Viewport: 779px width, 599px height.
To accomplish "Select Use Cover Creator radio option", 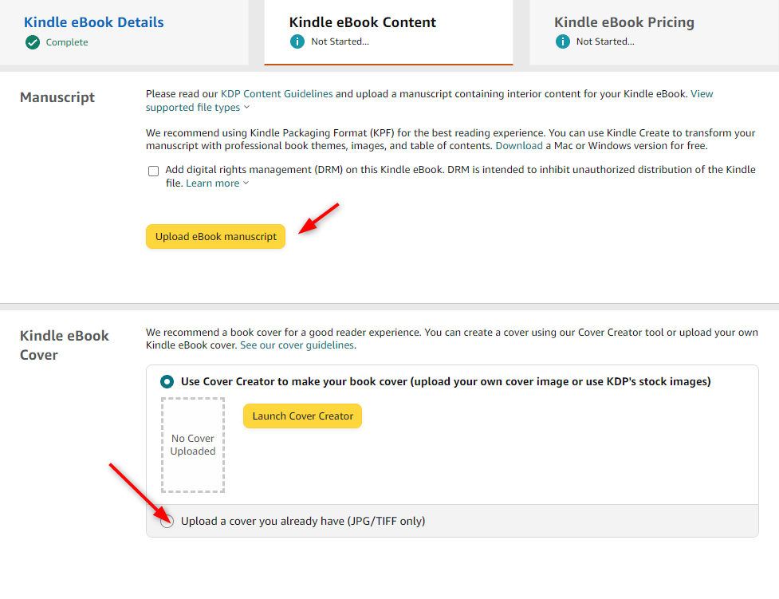I will [167, 382].
